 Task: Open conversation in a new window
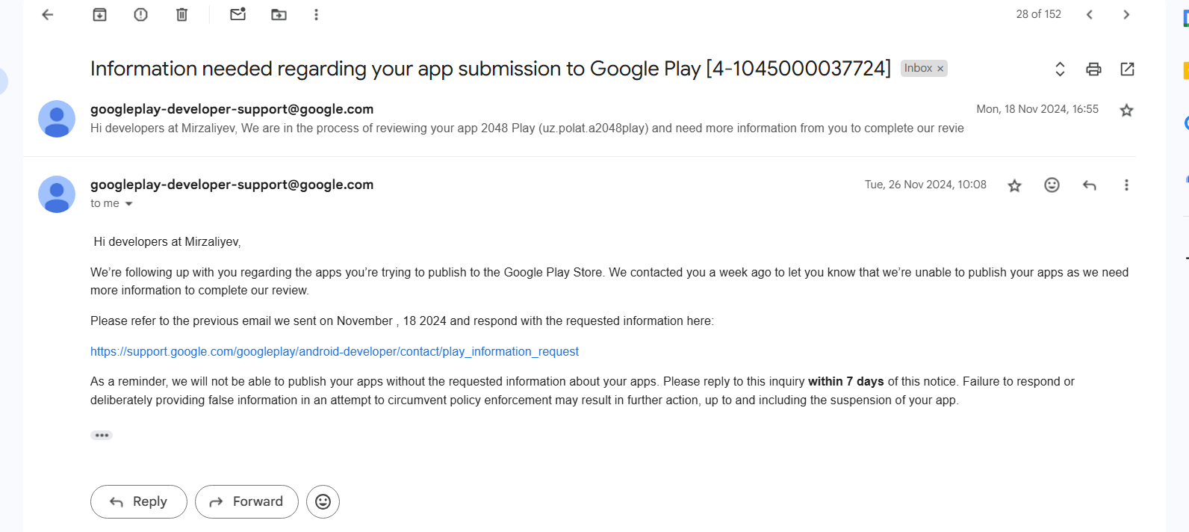1127,69
